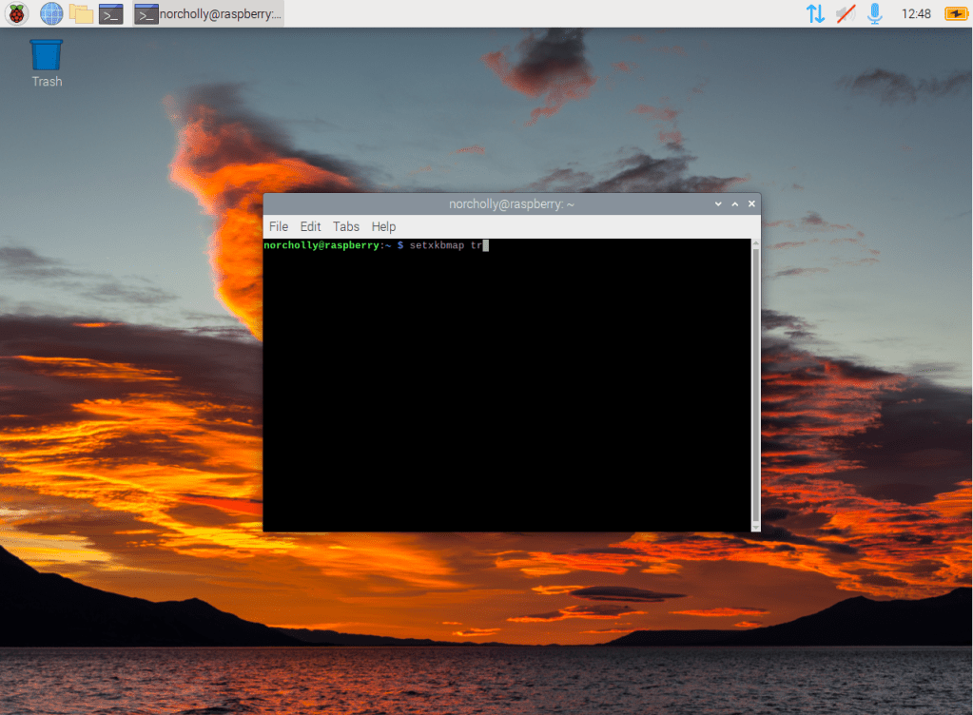Click the battery power indicator icon

pyautogui.click(x=955, y=13)
